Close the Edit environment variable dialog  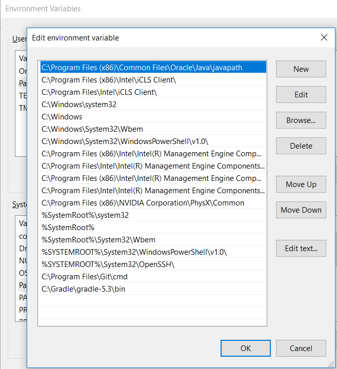coord(324,37)
